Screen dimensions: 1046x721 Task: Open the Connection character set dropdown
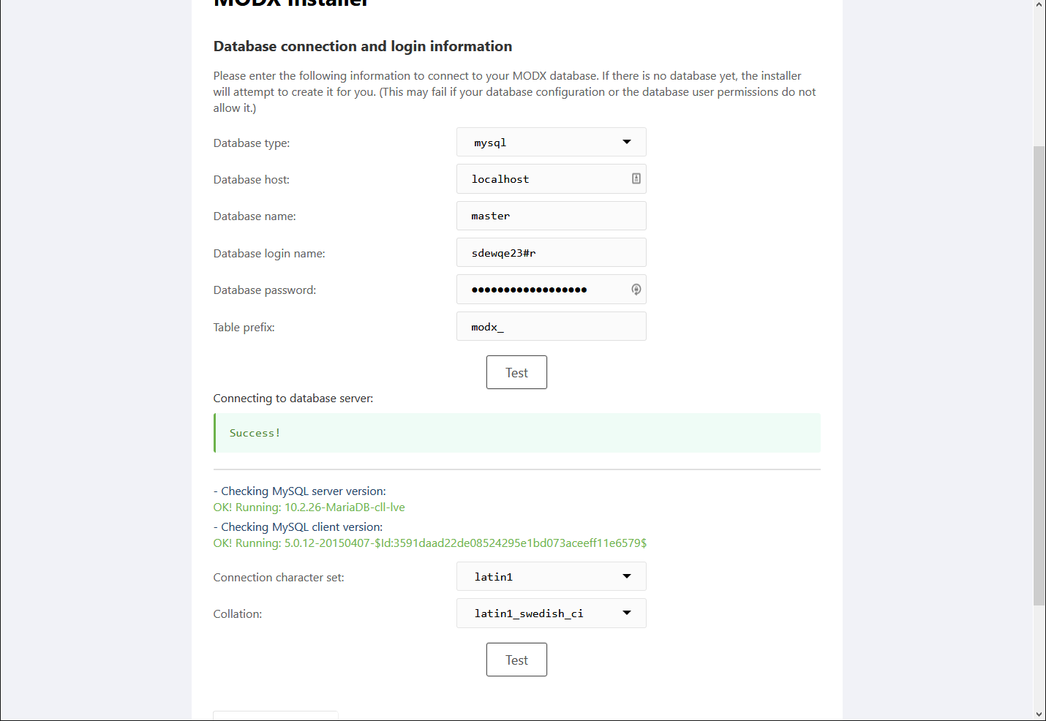click(552, 576)
